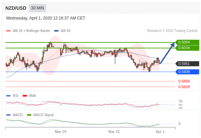The height and width of the screenshot is (138, 201).
Task: Select the NZD/USD pair title
Action: tap(16, 8)
